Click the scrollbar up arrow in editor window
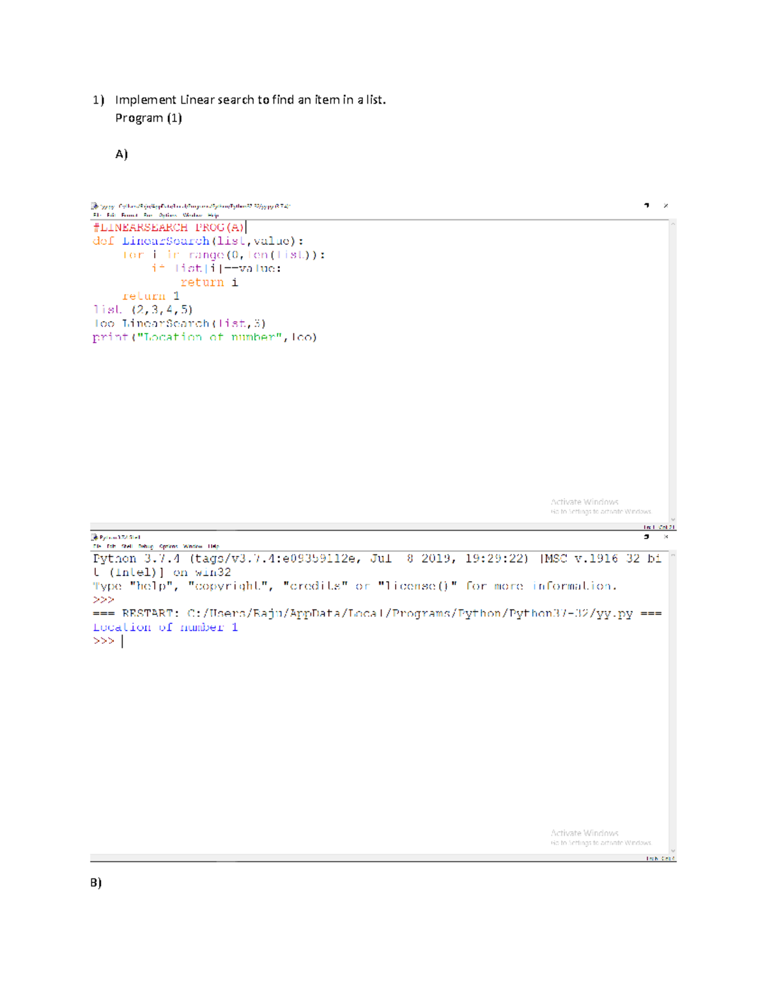767x993 pixels. pyautogui.click(x=673, y=224)
